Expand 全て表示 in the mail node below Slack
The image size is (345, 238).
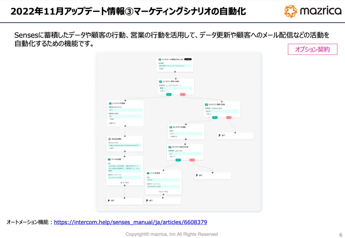[125, 183]
